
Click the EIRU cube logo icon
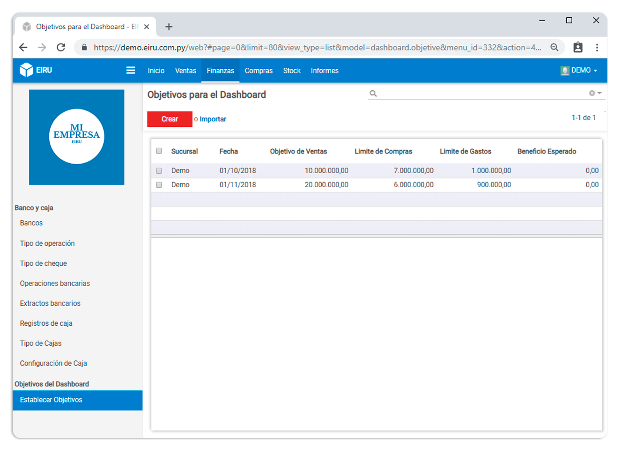pyautogui.click(x=26, y=70)
